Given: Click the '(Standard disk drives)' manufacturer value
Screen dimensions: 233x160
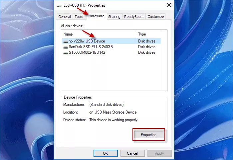Looking at the screenshot, I should [107, 105].
